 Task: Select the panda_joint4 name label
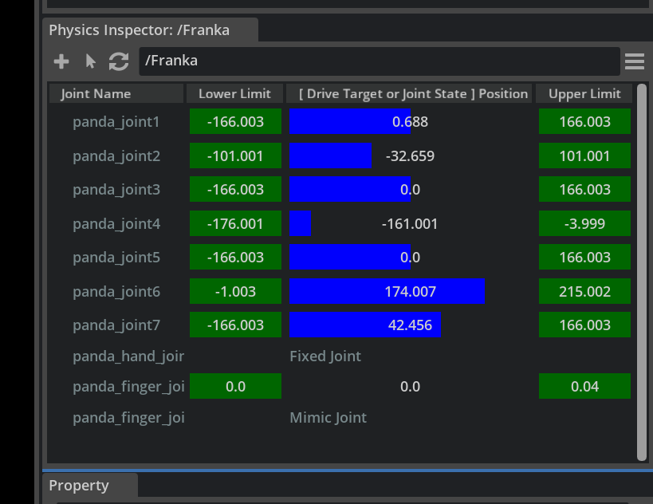(x=116, y=224)
